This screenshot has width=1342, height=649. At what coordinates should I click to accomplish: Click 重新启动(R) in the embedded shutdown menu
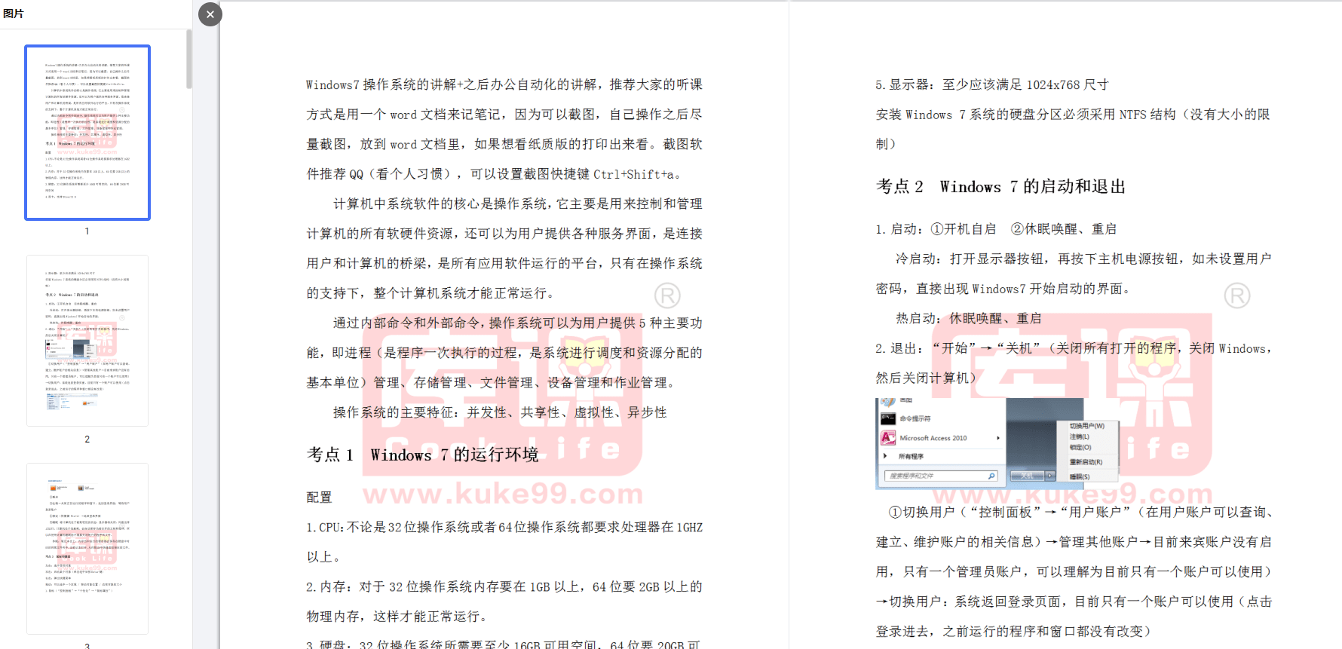coord(1086,462)
